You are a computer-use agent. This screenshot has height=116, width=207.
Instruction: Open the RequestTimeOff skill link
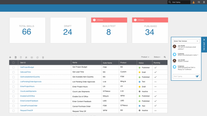[27, 110]
